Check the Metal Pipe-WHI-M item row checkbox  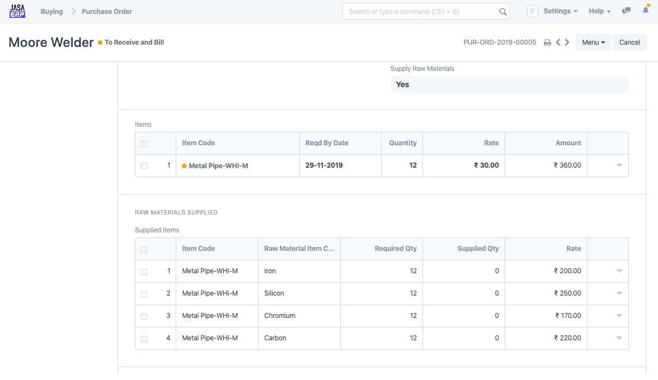[x=144, y=166]
